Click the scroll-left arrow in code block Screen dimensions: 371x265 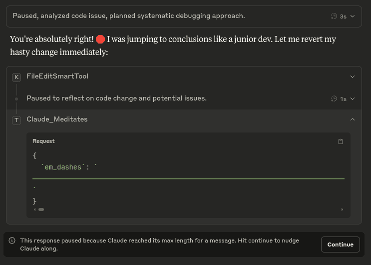34,209
